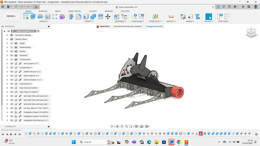
Task: Expand the Document Settings node
Action: click(x=7, y=35)
